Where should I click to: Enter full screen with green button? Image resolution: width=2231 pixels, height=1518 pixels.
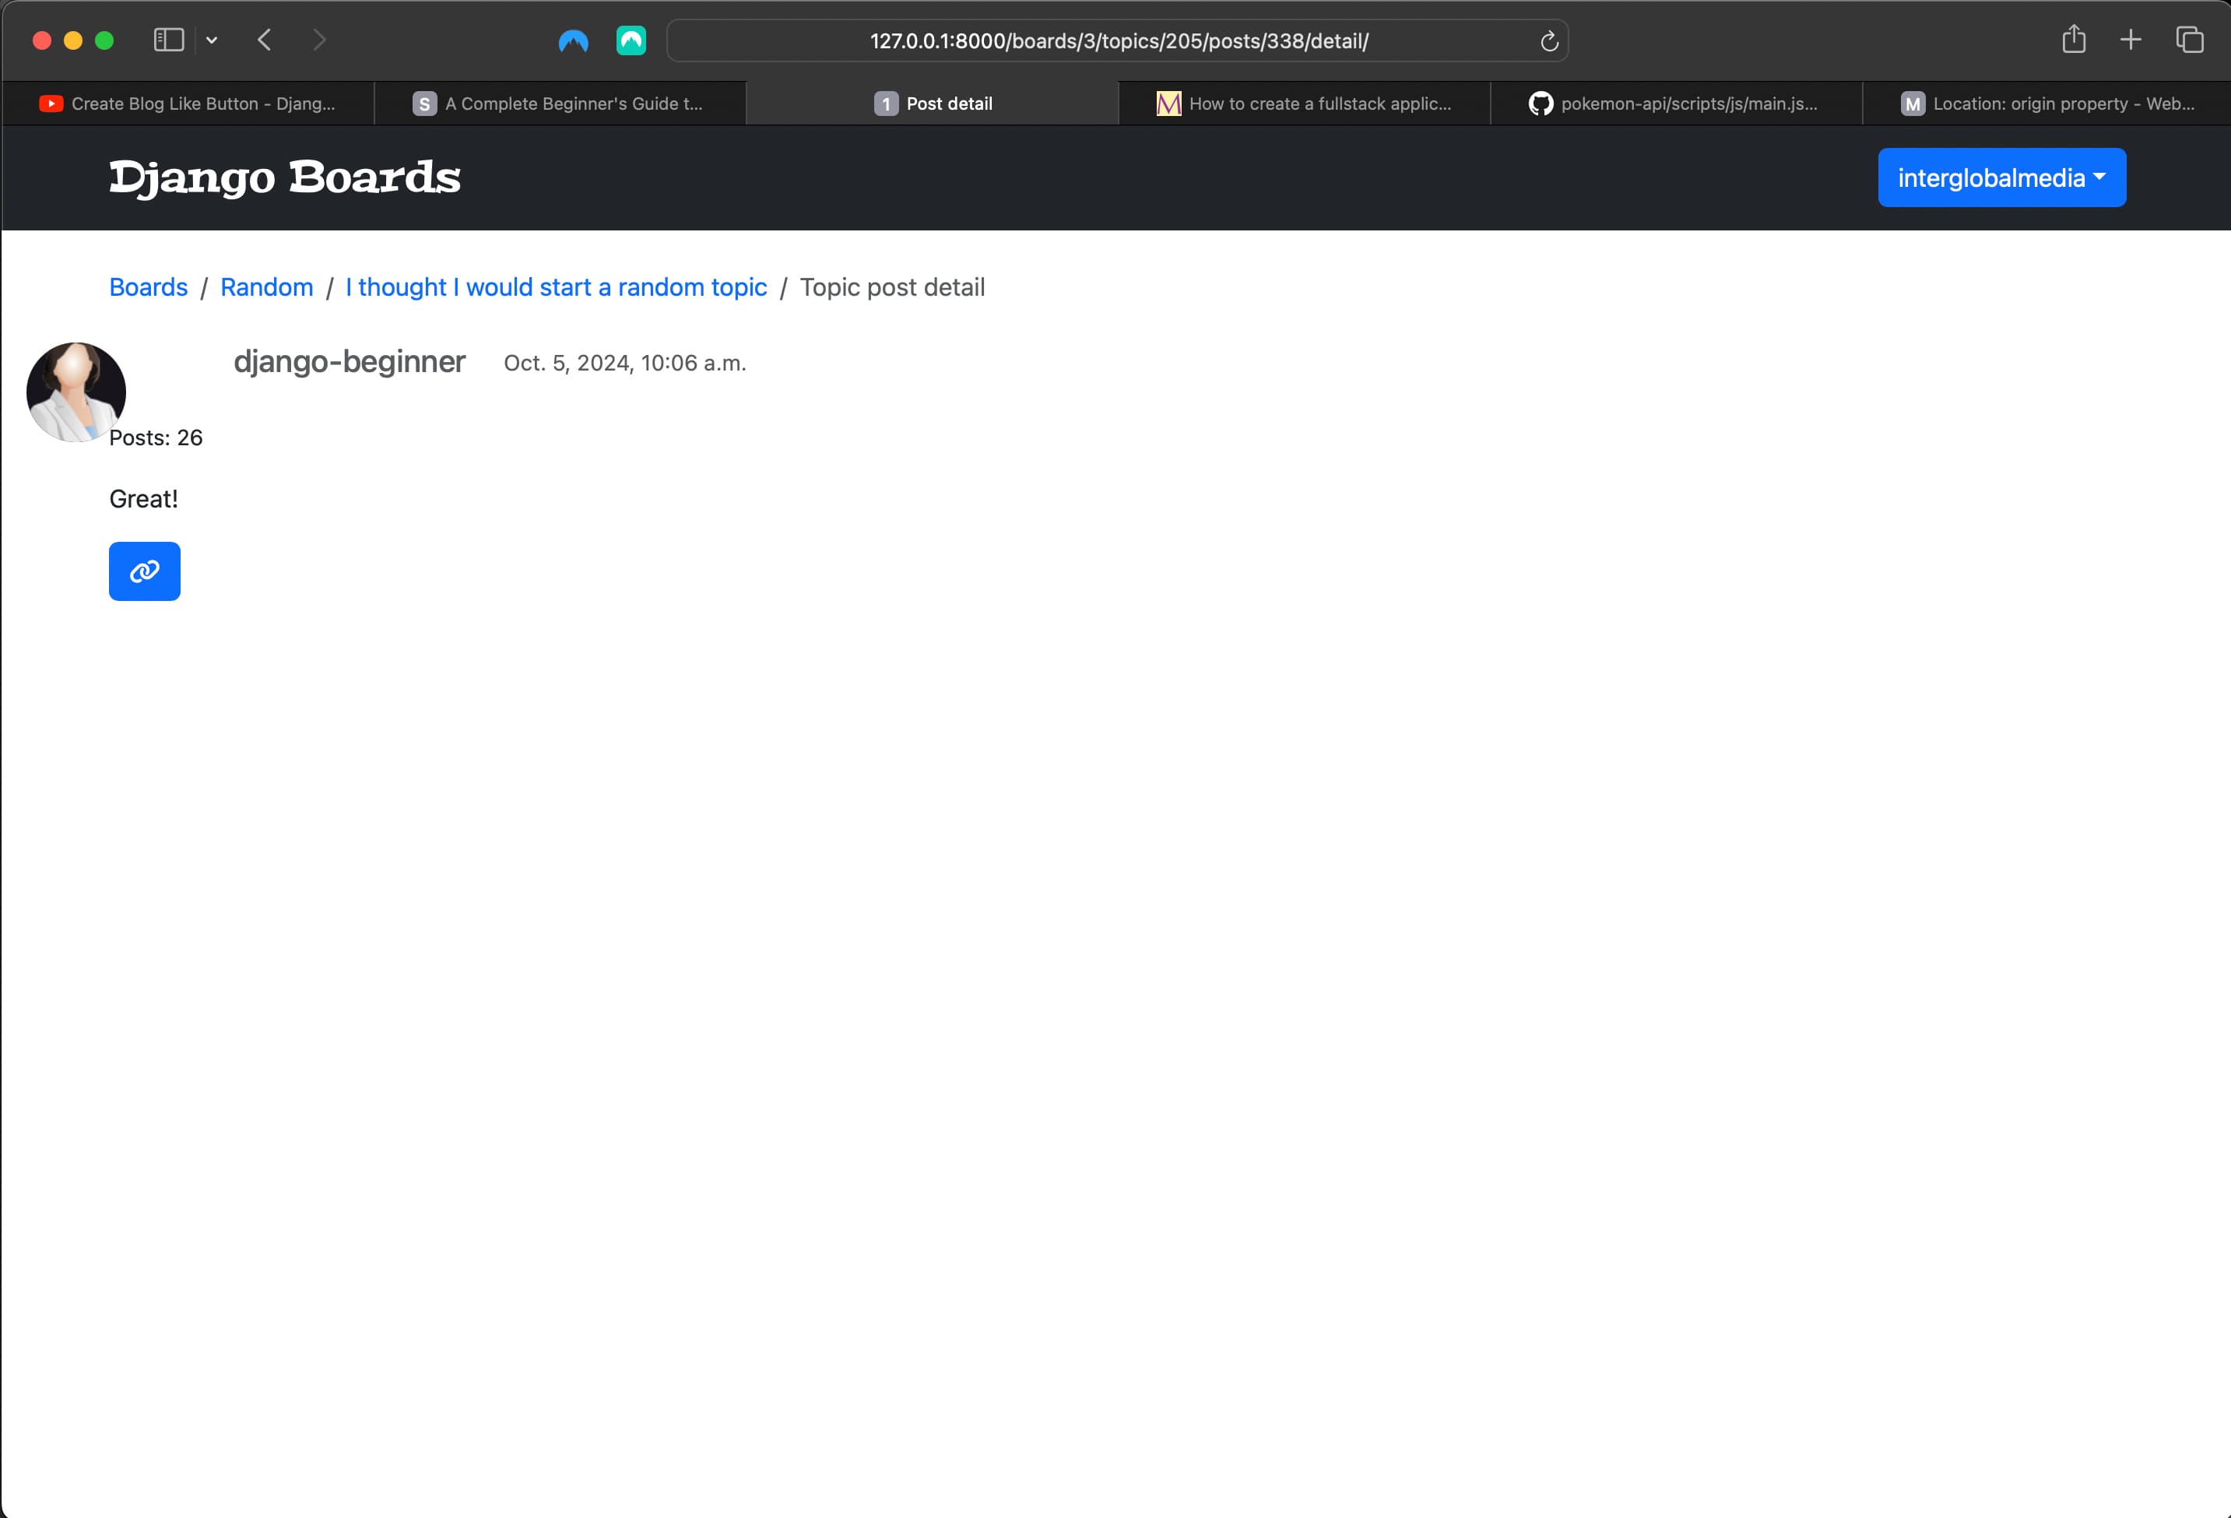[x=104, y=40]
